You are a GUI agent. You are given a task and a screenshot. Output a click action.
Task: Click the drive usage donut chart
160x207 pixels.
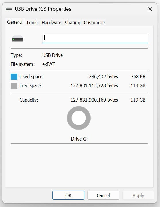[x=79, y=118]
